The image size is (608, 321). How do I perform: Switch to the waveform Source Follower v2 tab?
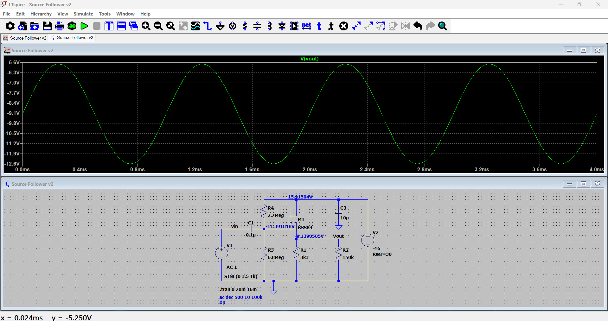click(x=25, y=38)
